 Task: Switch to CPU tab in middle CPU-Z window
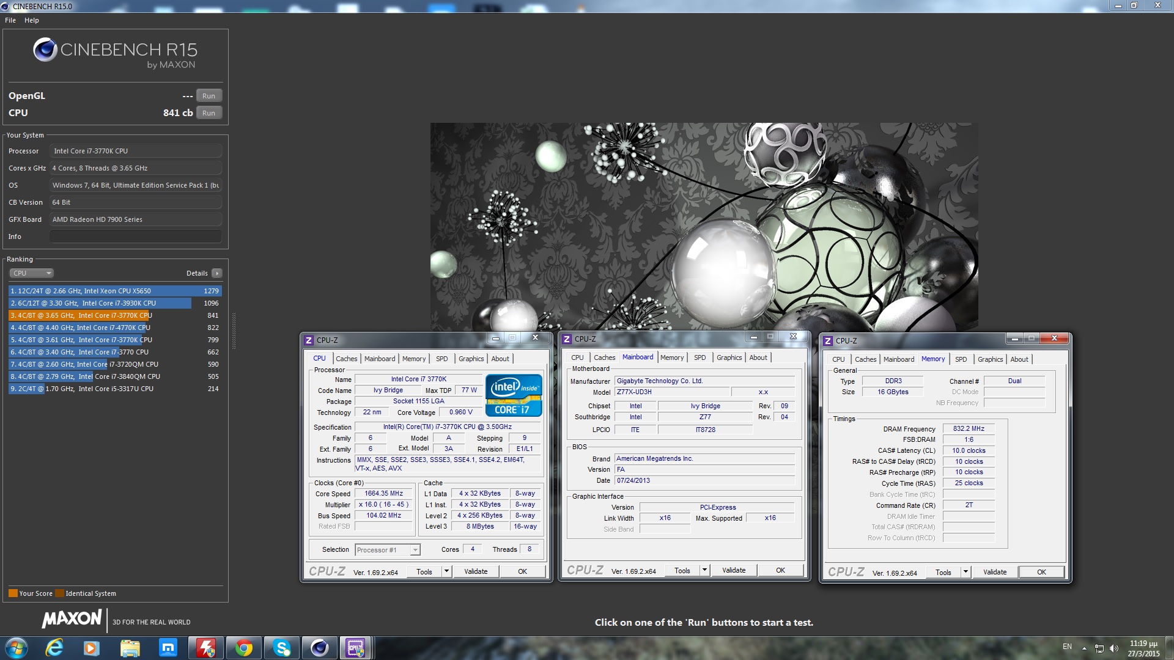point(577,358)
